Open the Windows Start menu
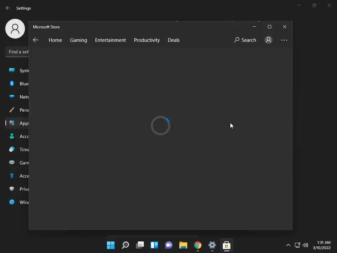Screen dimensions: 337x253 [111, 245]
